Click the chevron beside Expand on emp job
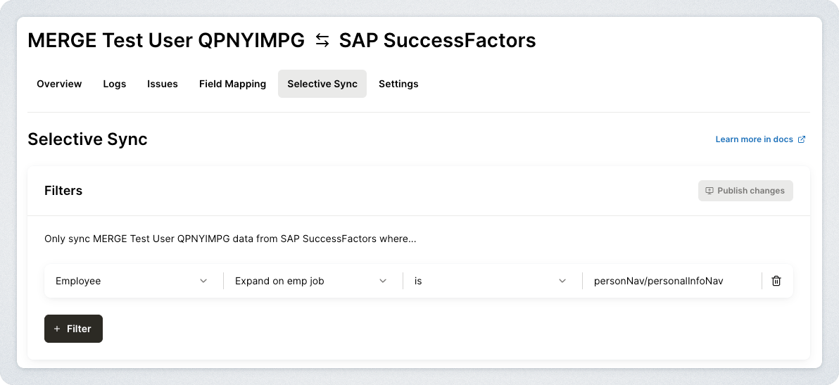839x385 pixels. [x=383, y=281]
